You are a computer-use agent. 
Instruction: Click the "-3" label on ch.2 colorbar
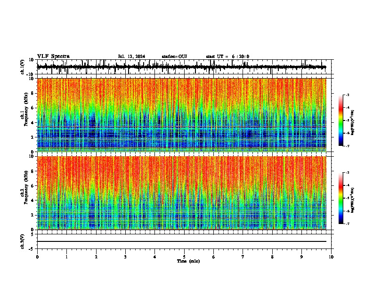click(x=347, y=173)
